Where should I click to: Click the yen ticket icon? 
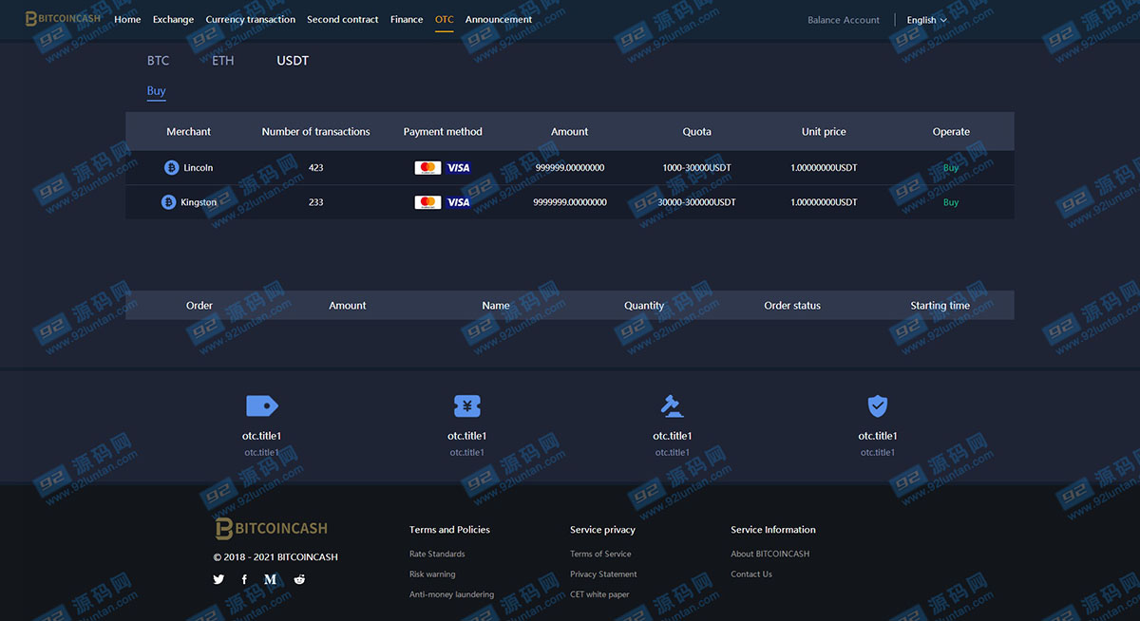(x=466, y=406)
